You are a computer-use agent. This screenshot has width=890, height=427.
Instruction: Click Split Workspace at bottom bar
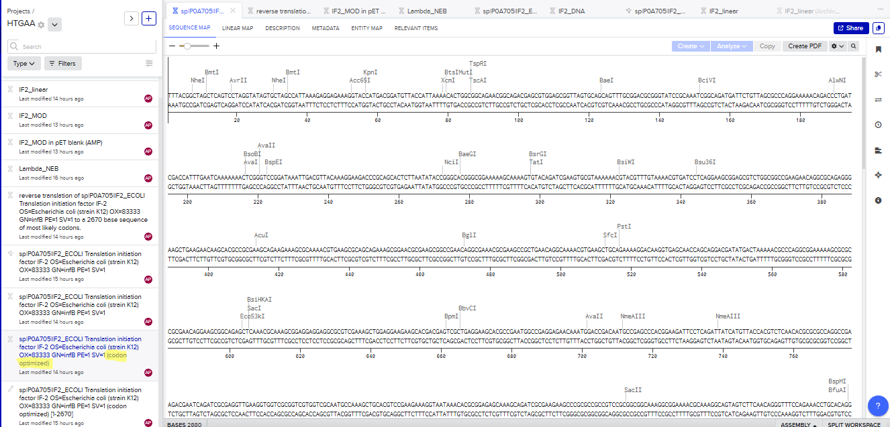coord(854,424)
